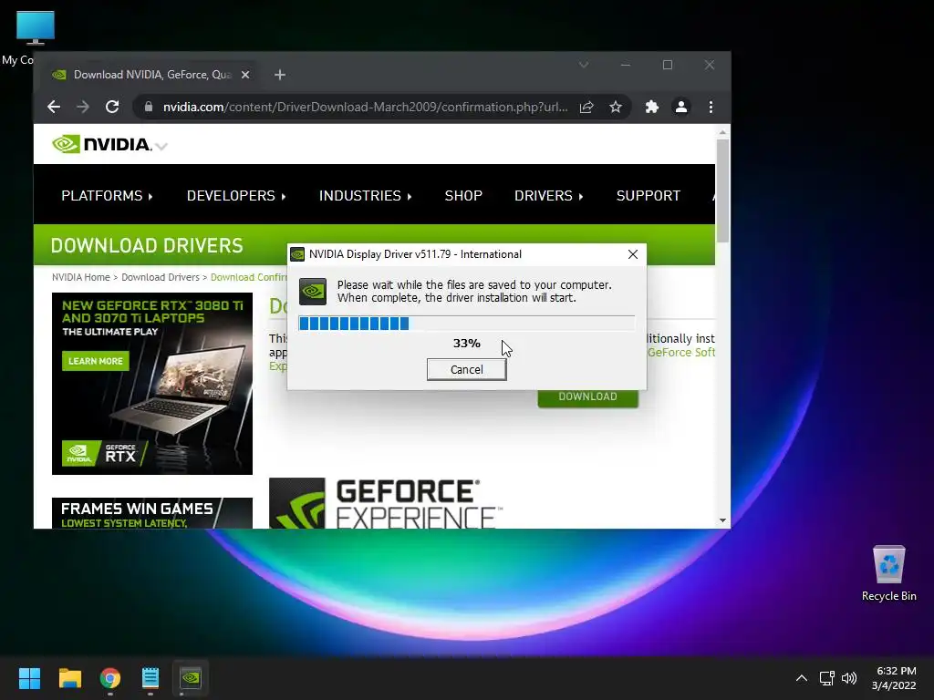
Task: Share this page from address bar
Action: coord(586,107)
